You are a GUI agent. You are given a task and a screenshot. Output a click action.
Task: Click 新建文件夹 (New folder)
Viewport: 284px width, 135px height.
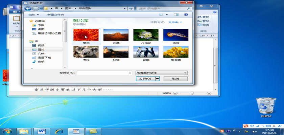[55, 15]
